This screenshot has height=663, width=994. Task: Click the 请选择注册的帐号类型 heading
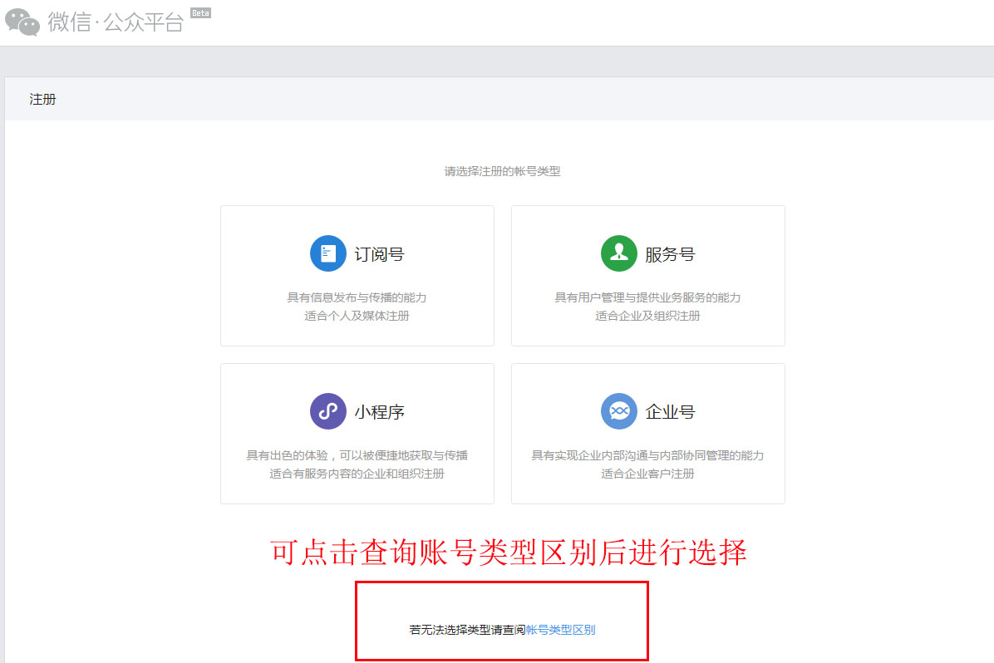pyautogui.click(x=502, y=171)
